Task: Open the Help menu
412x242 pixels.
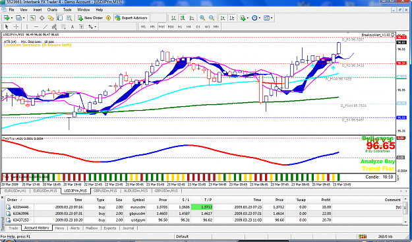Action: (x=100, y=10)
